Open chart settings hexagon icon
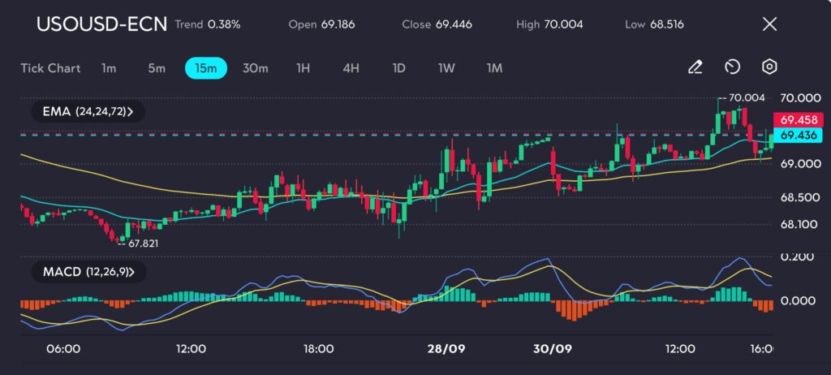Viewport: 831px width, 375px height. 769,67
